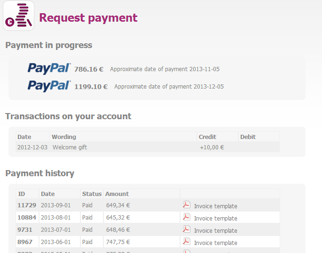Click the PayPal logo for 1199.10 € payment
The width and height of the screenshot is (322, 253).
(49, 86)
